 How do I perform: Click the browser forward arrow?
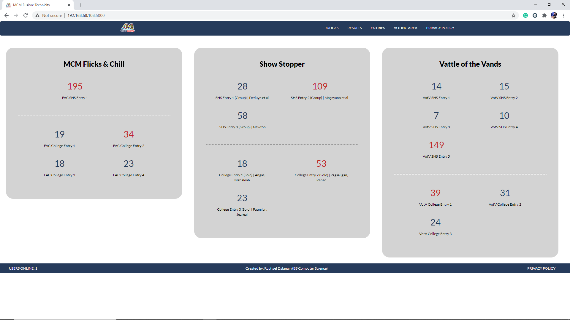[x=16, y=15]
